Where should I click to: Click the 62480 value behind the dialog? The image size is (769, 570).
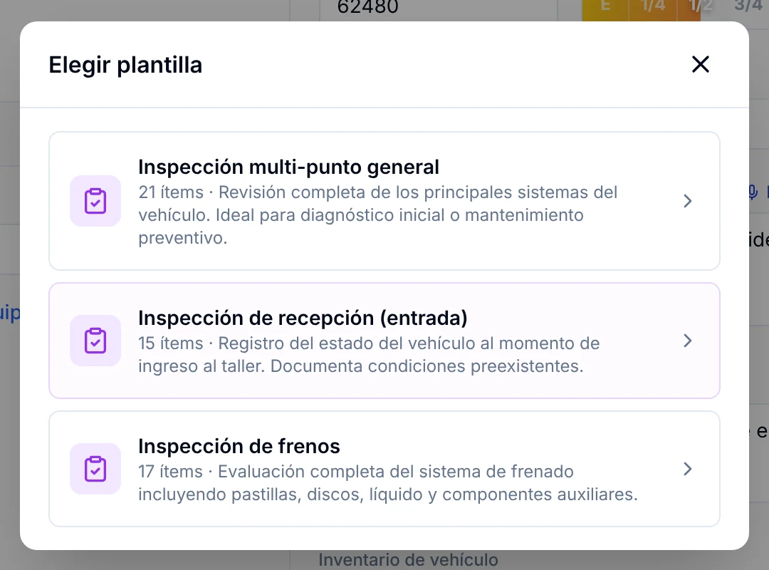point(368,7)
